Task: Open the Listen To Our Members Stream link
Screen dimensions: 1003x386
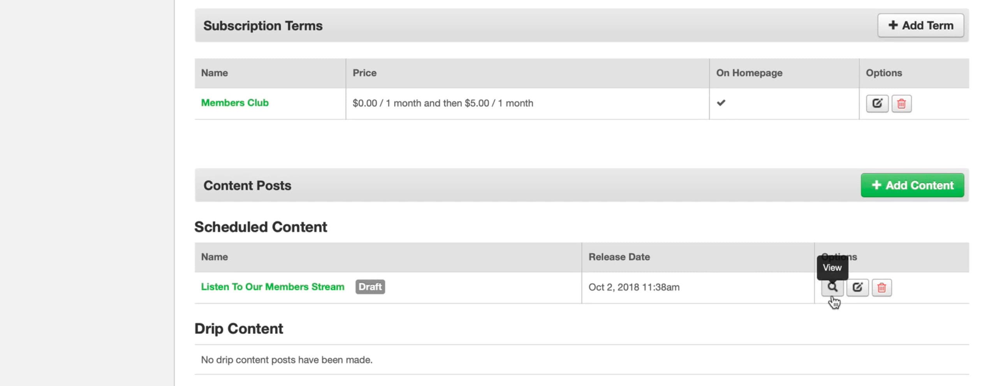Action: [x=273, y=287]
